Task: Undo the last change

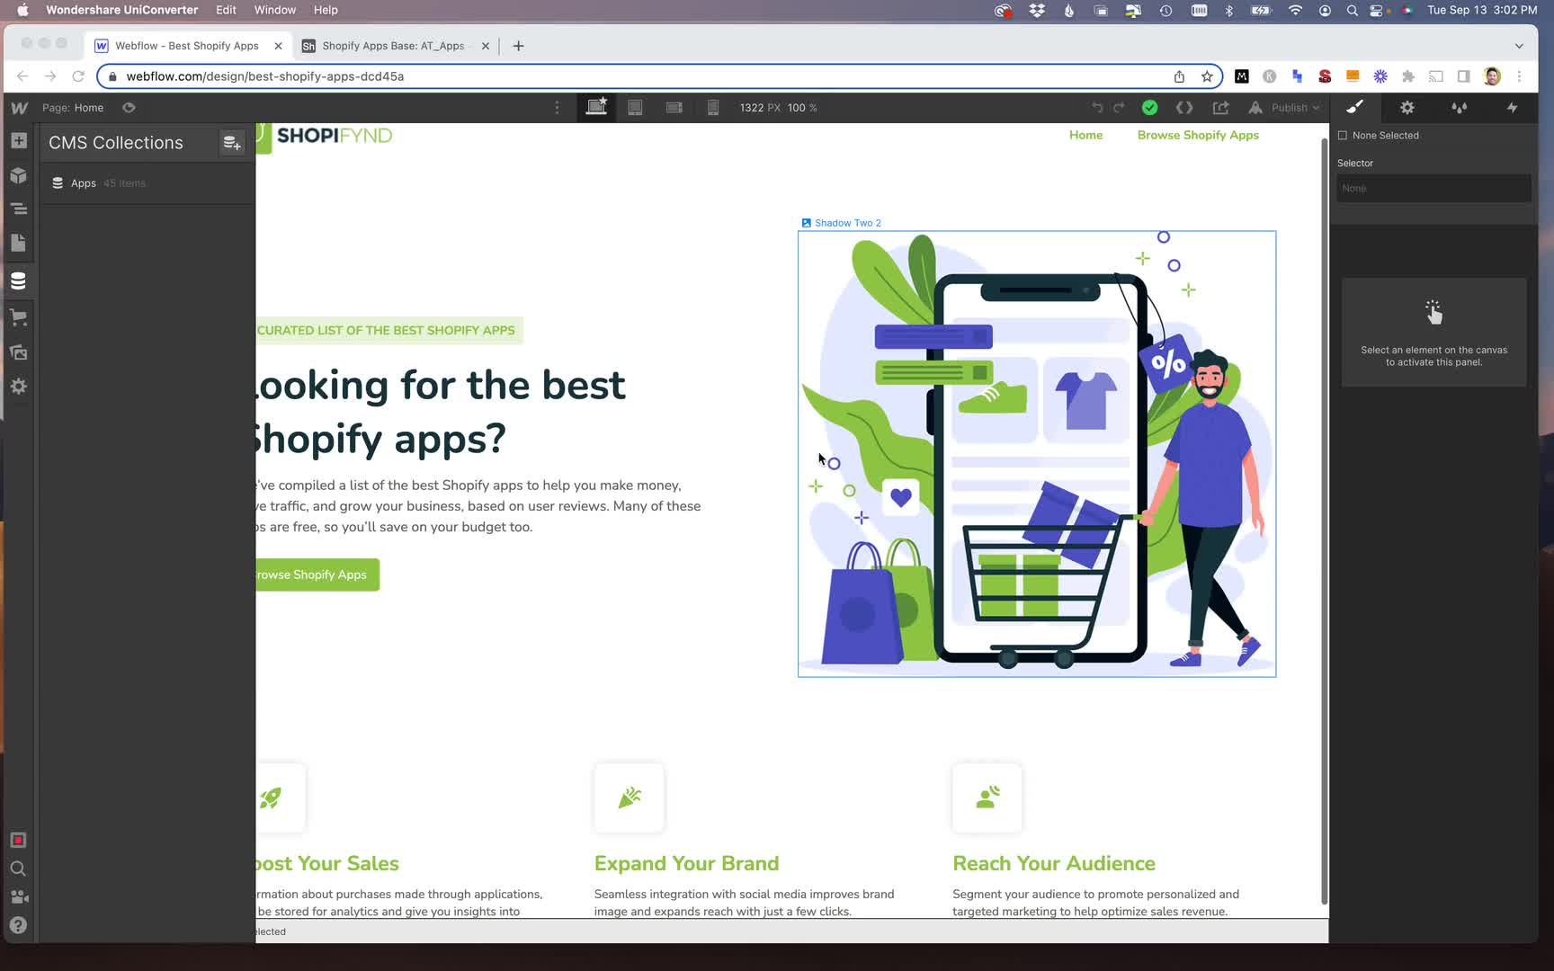Action: (1097, 108)
